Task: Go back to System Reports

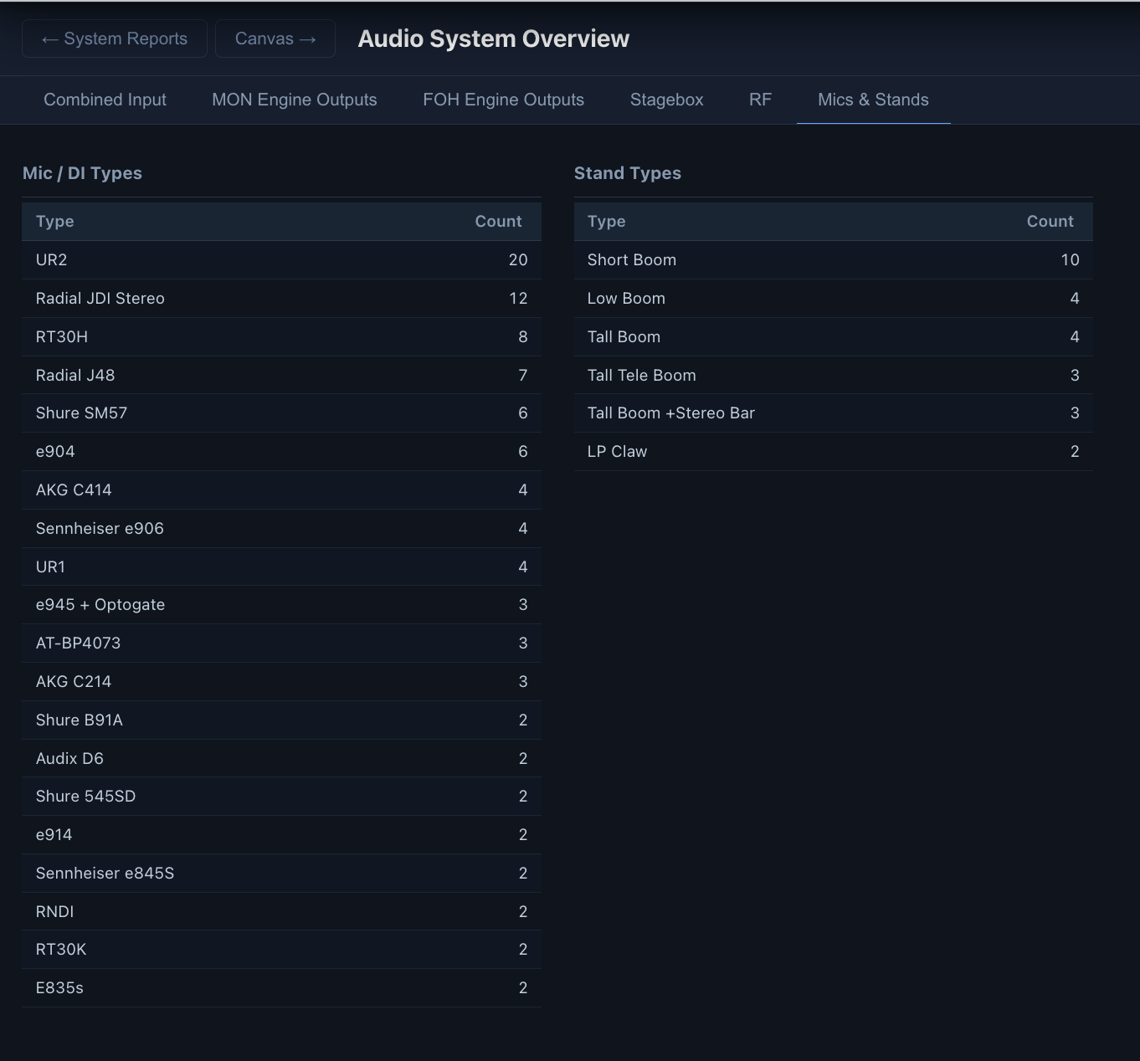Action: pyautogui.click(x=115, y=38)
